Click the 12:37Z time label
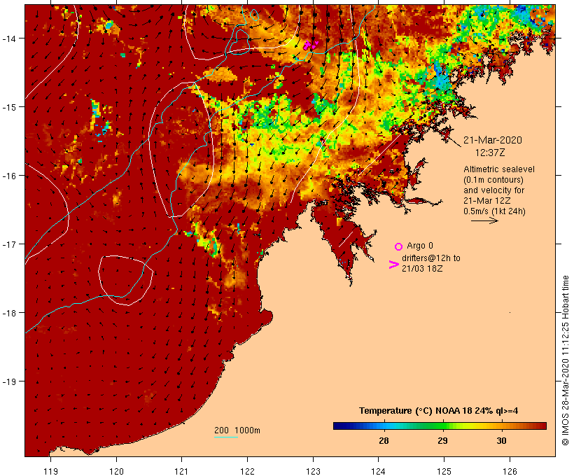Image resolution: width=574 pixels, height=476 pixels. point(490,153)
